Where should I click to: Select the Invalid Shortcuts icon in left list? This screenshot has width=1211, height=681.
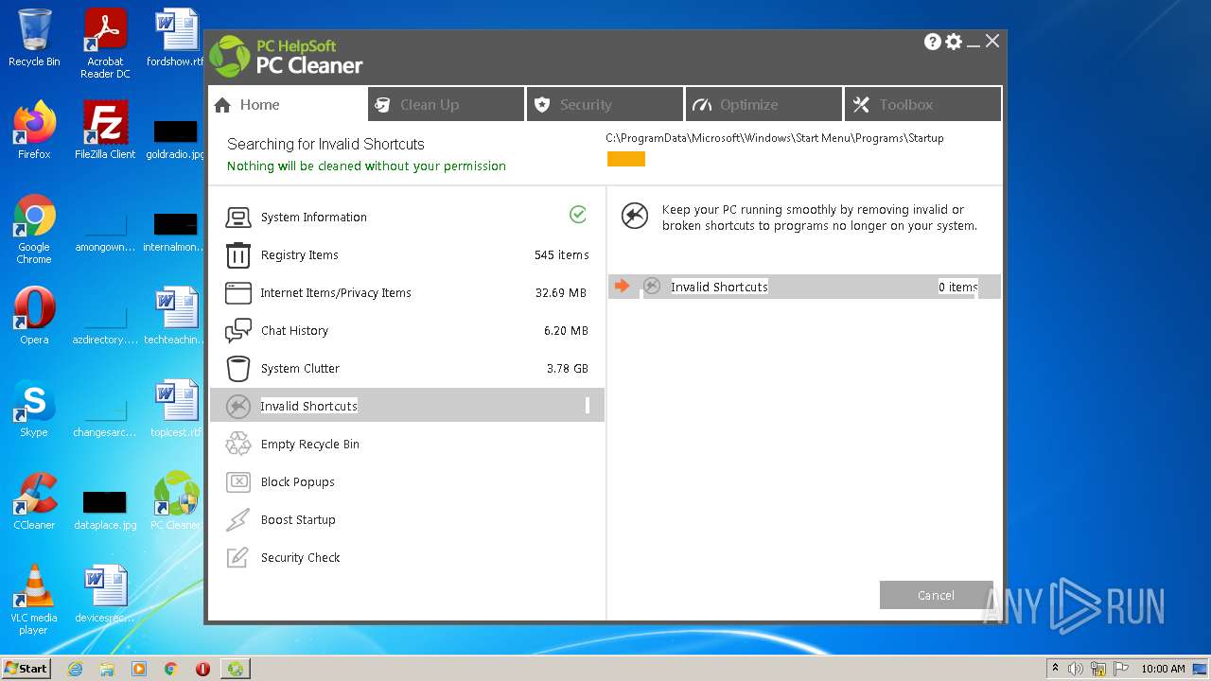(238, 407)
